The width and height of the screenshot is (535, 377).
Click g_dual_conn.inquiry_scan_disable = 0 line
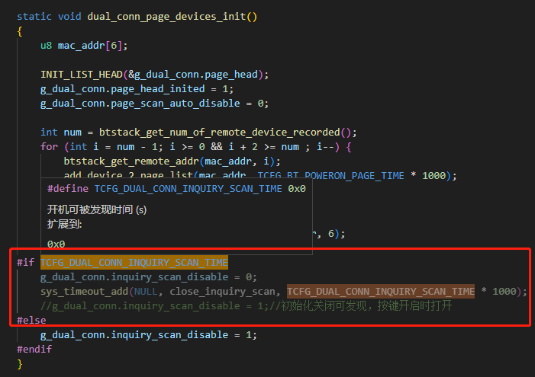[148, 277]
